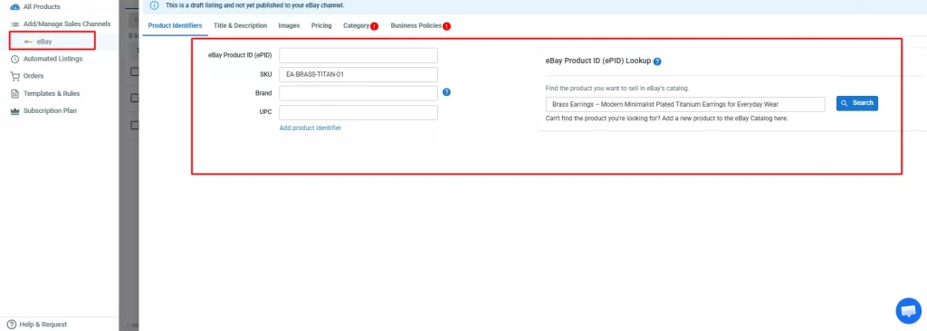927x331 pixels.
Task: Open the Pricing tab
Action: pos(321,25)
